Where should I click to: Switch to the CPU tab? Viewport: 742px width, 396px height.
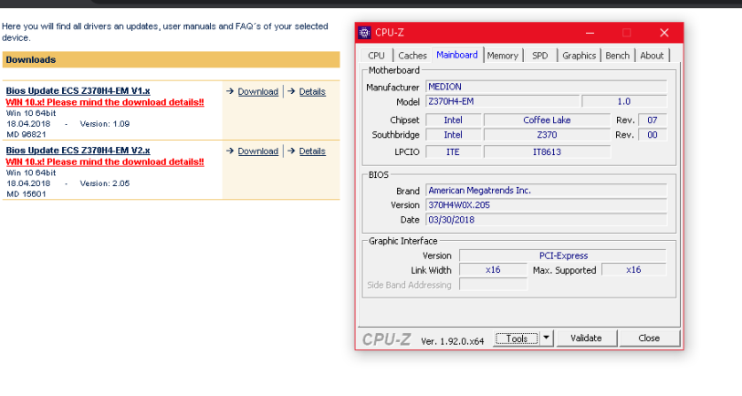coord(376,56)
